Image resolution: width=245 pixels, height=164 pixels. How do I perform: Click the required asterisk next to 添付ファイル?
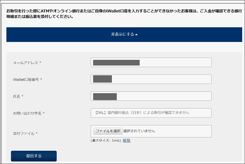pos(37,133)
